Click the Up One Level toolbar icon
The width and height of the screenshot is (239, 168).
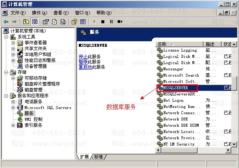(x=26, y=22)
